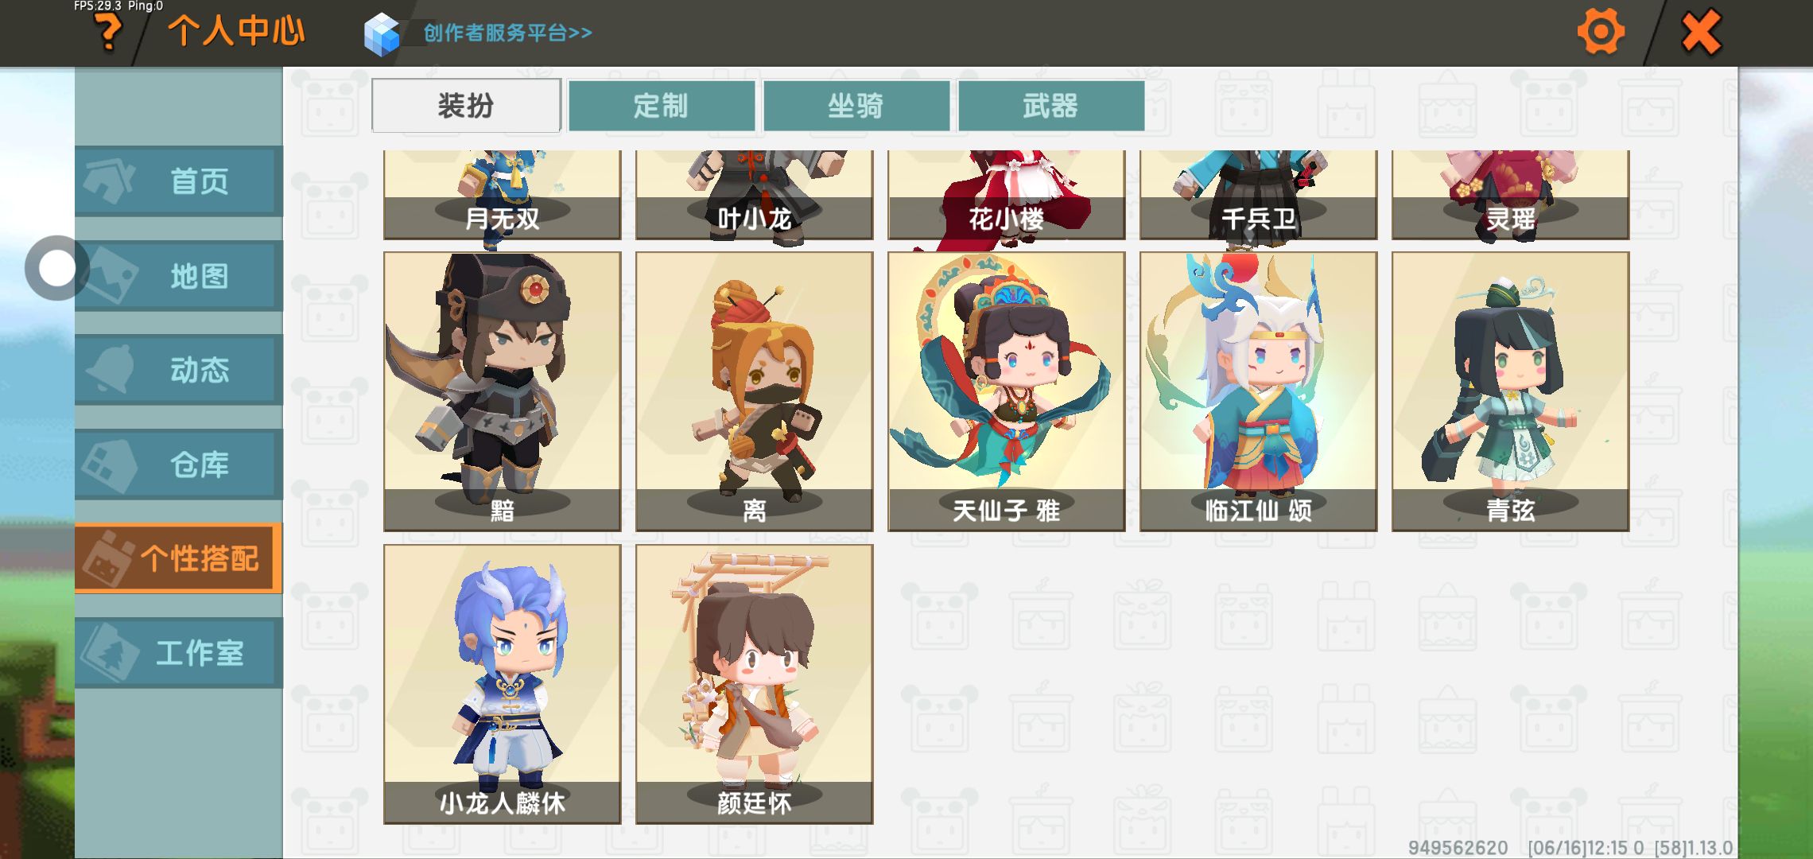
Task: Select the 黯 character skin
Action: tap(502, 391)
